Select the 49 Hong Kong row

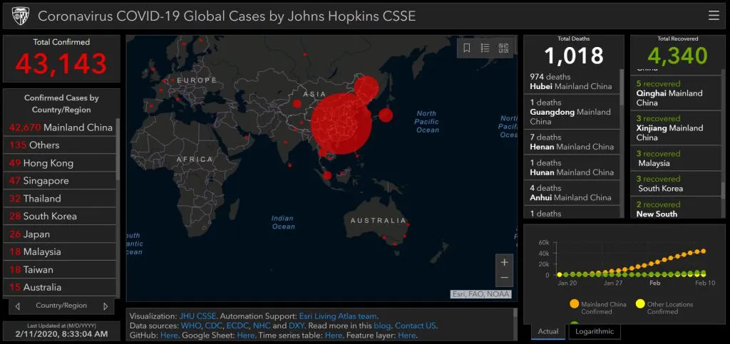coord(60,163)
